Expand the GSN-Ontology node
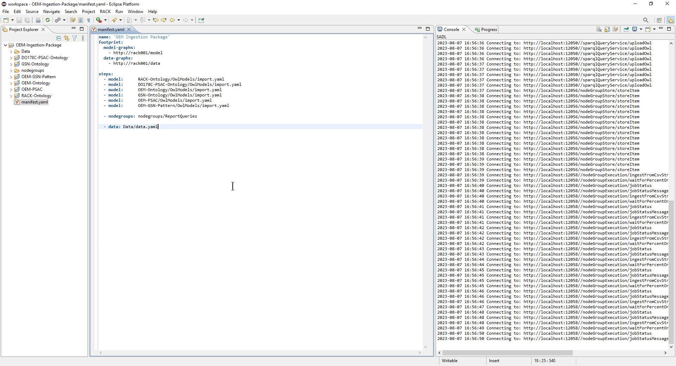The width and height of the screenshot is (676, 366). point(11,64)
